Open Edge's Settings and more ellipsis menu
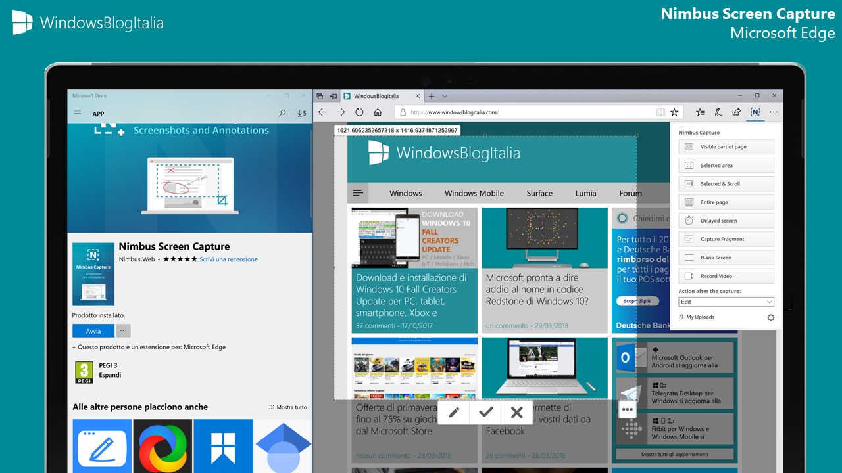Viewport: 842px width, 473px height. tap(774, 112)
